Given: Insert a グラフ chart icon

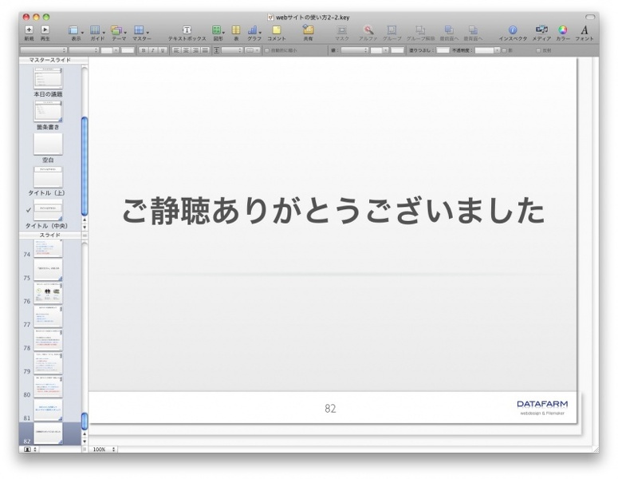Looking at the screenshot, I should click(x=253, y=30).
